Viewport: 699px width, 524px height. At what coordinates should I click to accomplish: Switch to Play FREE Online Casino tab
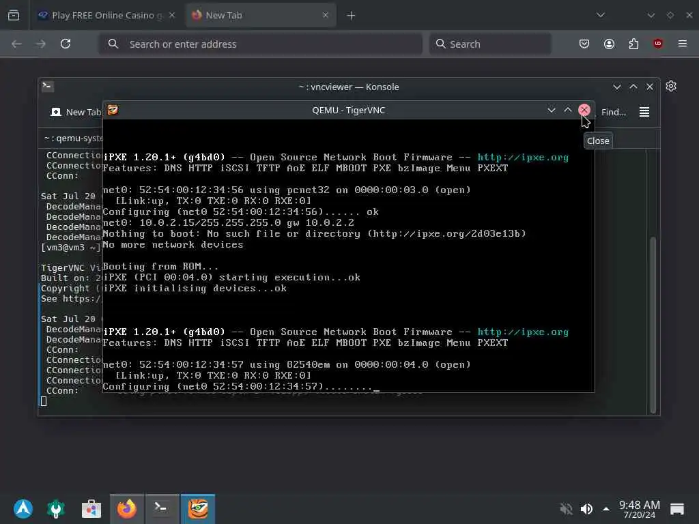coord(106,15)
